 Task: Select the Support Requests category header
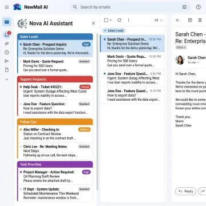pyautogui.click(x=55, y=79)
